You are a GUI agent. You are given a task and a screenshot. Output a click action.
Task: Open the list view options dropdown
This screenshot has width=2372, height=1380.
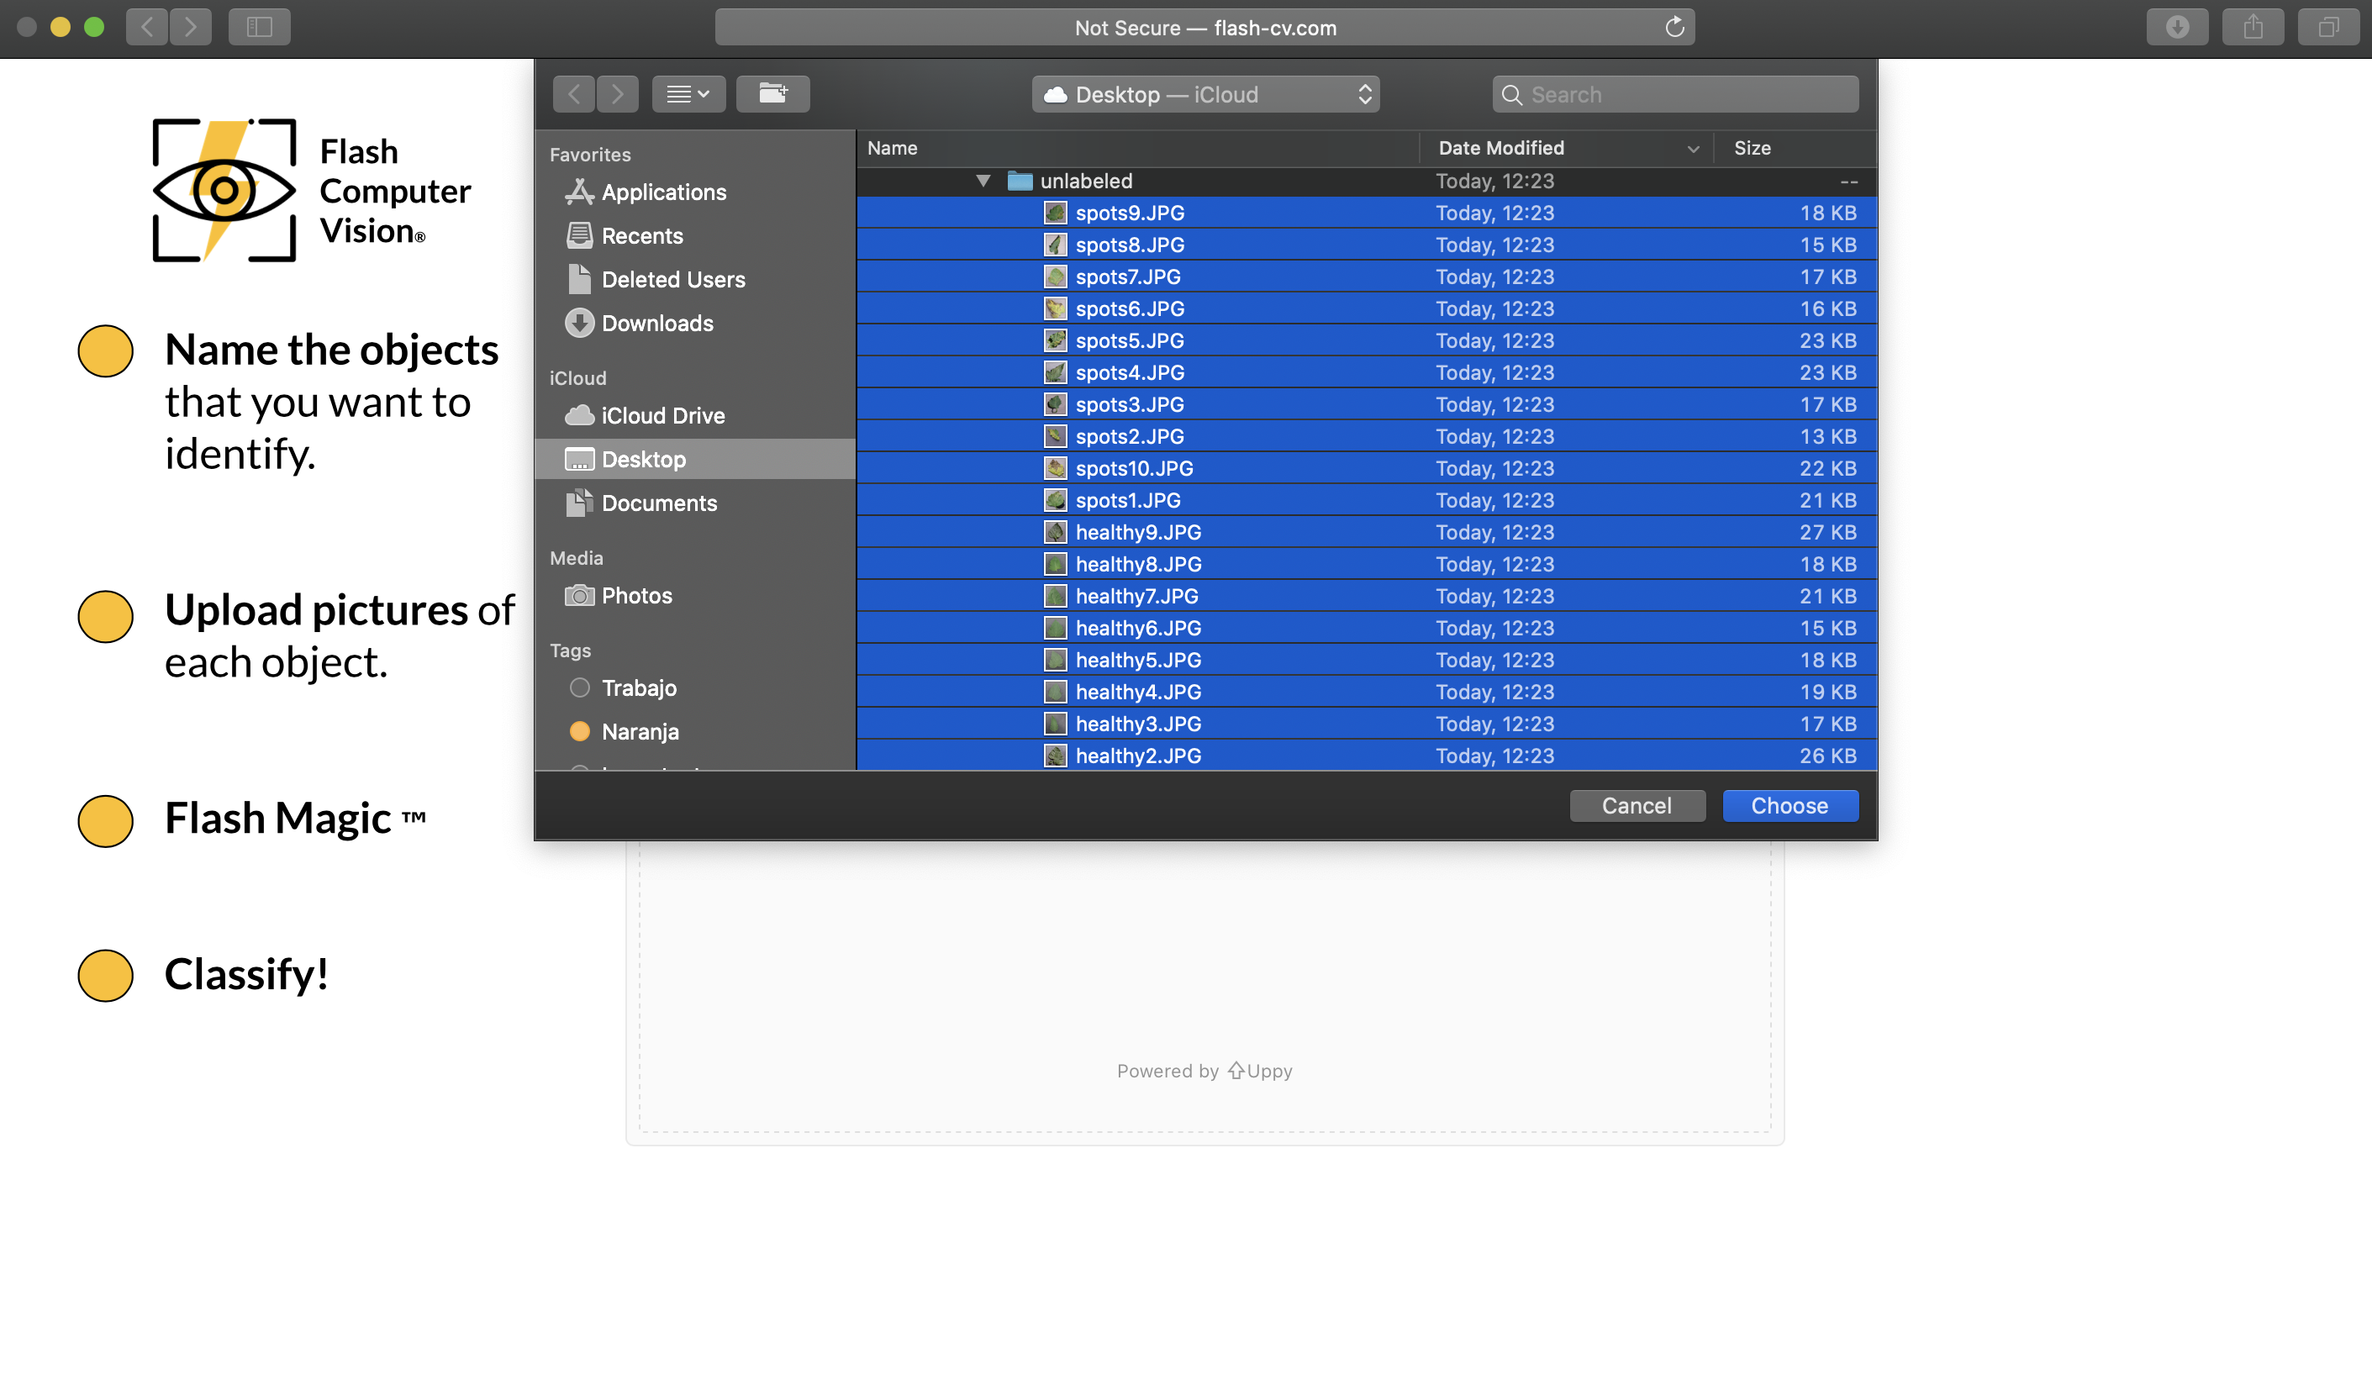[688, 94]
